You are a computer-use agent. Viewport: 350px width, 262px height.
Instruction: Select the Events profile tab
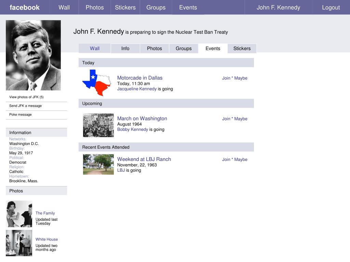213,48
